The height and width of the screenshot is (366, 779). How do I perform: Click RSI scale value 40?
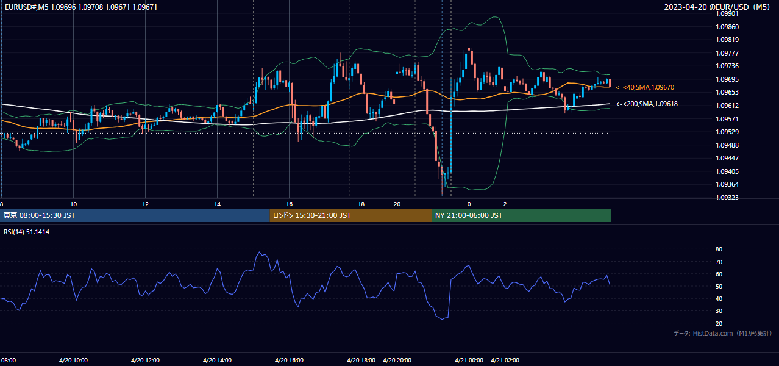tap(719, 298)
